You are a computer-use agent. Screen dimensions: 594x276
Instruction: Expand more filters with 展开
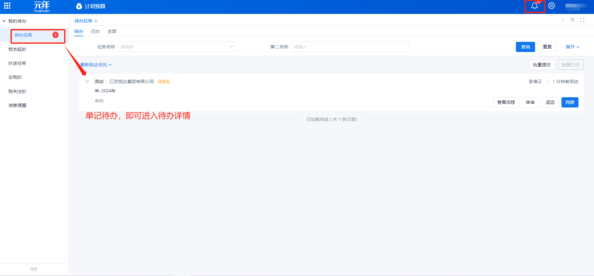pyautogui.click(x=572, y=47)
